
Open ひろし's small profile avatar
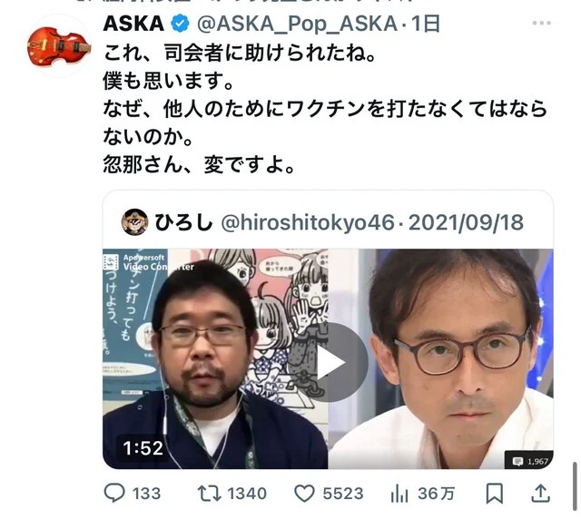coord(135,222)
